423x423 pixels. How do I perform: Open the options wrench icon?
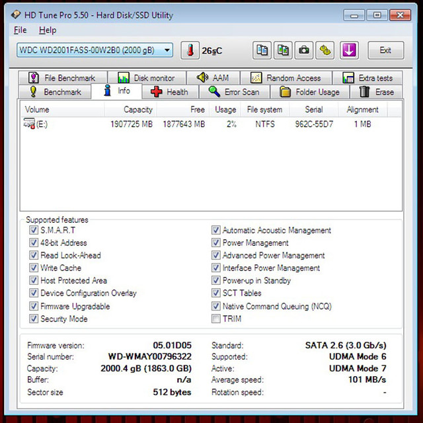325,50
